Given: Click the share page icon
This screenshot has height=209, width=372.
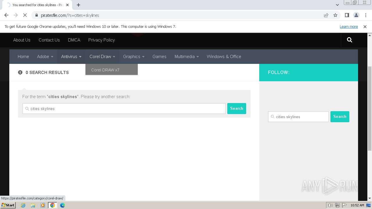Looking at the screenshot, I should 326,15.
